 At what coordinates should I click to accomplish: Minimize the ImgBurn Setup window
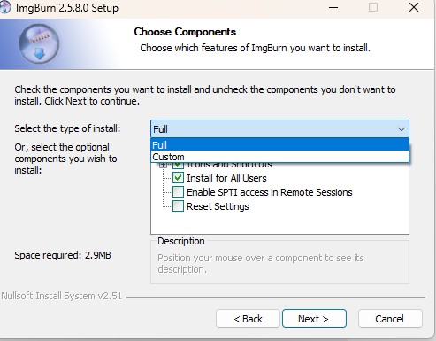click(x=333, y=7)
